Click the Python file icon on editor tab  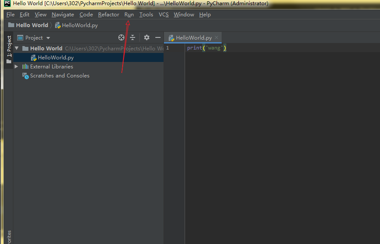tap(171, 38)
